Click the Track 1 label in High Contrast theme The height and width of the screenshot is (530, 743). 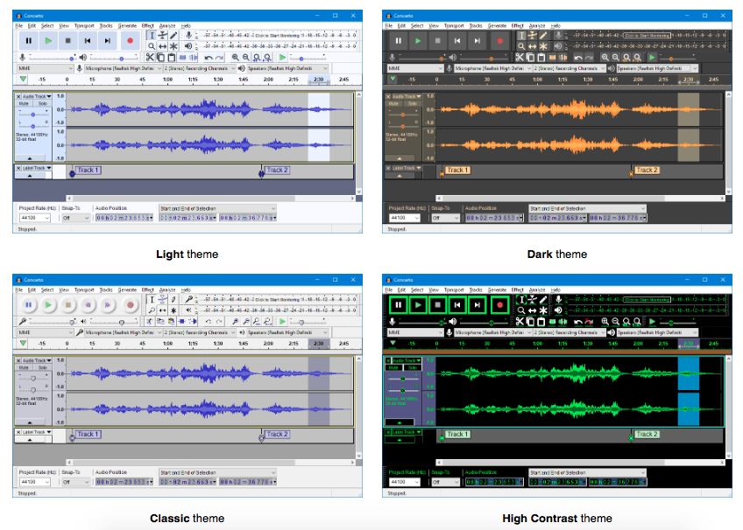click(456, 435)
